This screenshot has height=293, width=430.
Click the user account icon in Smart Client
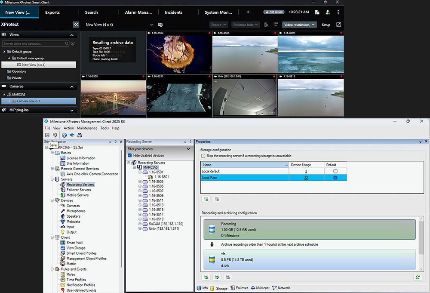tap(328, 12)
